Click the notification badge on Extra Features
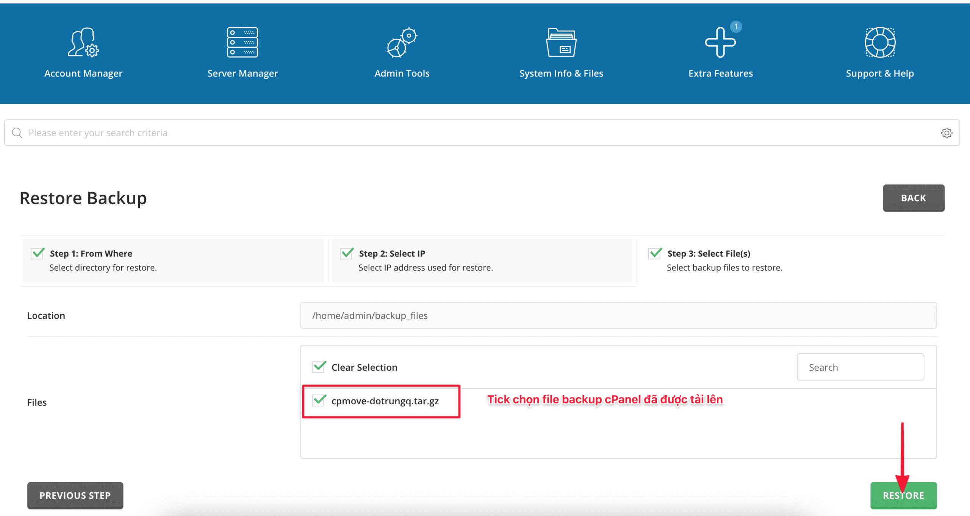The width and height of the screenshot is (970, 516). pos(736,27)
